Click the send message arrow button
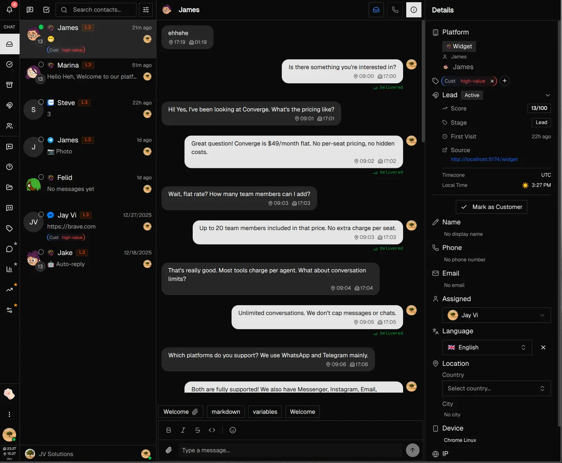562x463 pixels. click(412, 450)
